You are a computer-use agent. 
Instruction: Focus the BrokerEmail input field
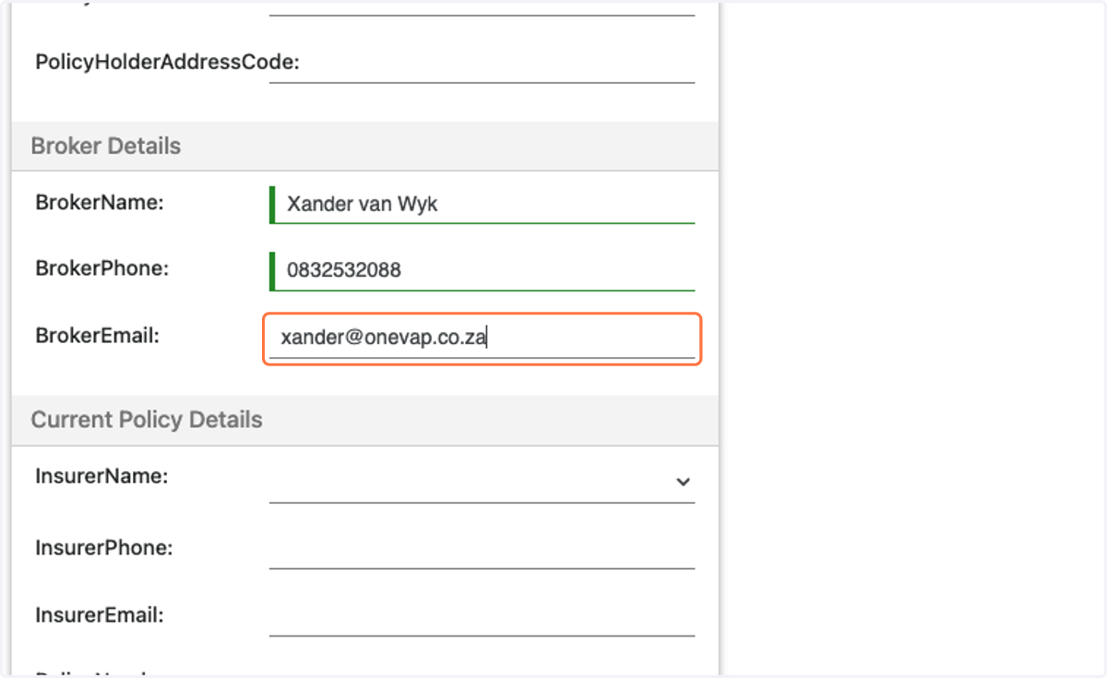[x=482, y=339]
